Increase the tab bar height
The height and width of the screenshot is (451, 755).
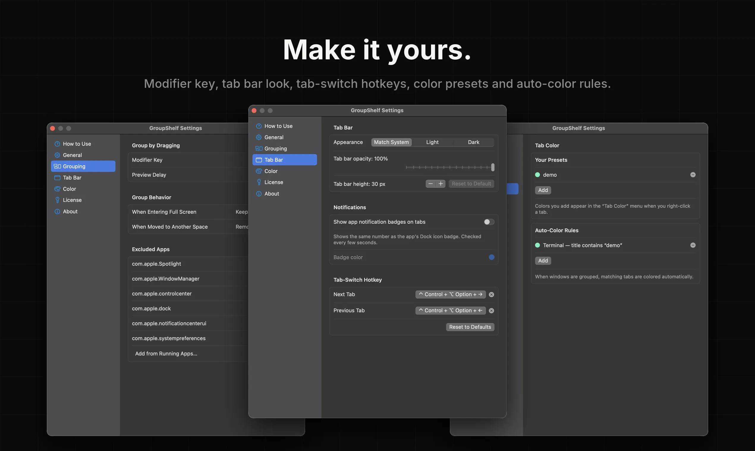click(441, 184)
